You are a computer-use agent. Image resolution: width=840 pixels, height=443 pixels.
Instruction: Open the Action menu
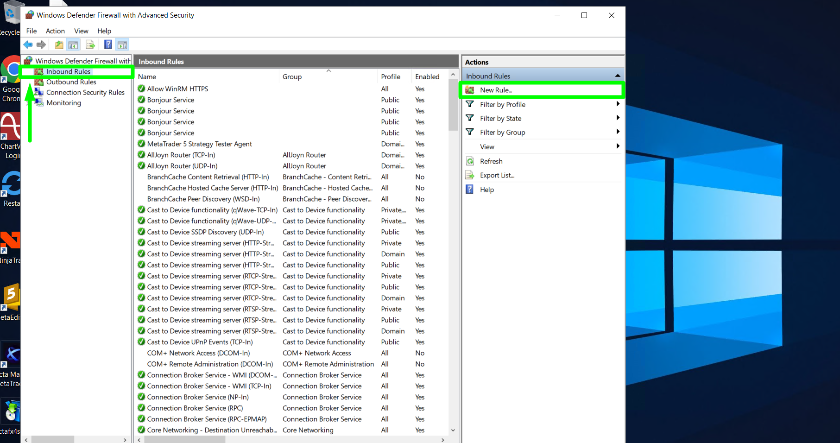(x=55, y=31)
